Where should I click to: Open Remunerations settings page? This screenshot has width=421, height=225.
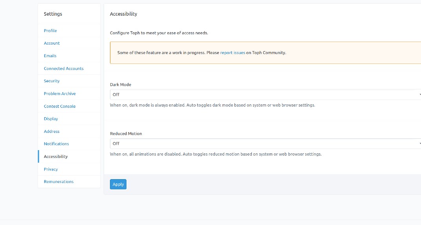59,181
